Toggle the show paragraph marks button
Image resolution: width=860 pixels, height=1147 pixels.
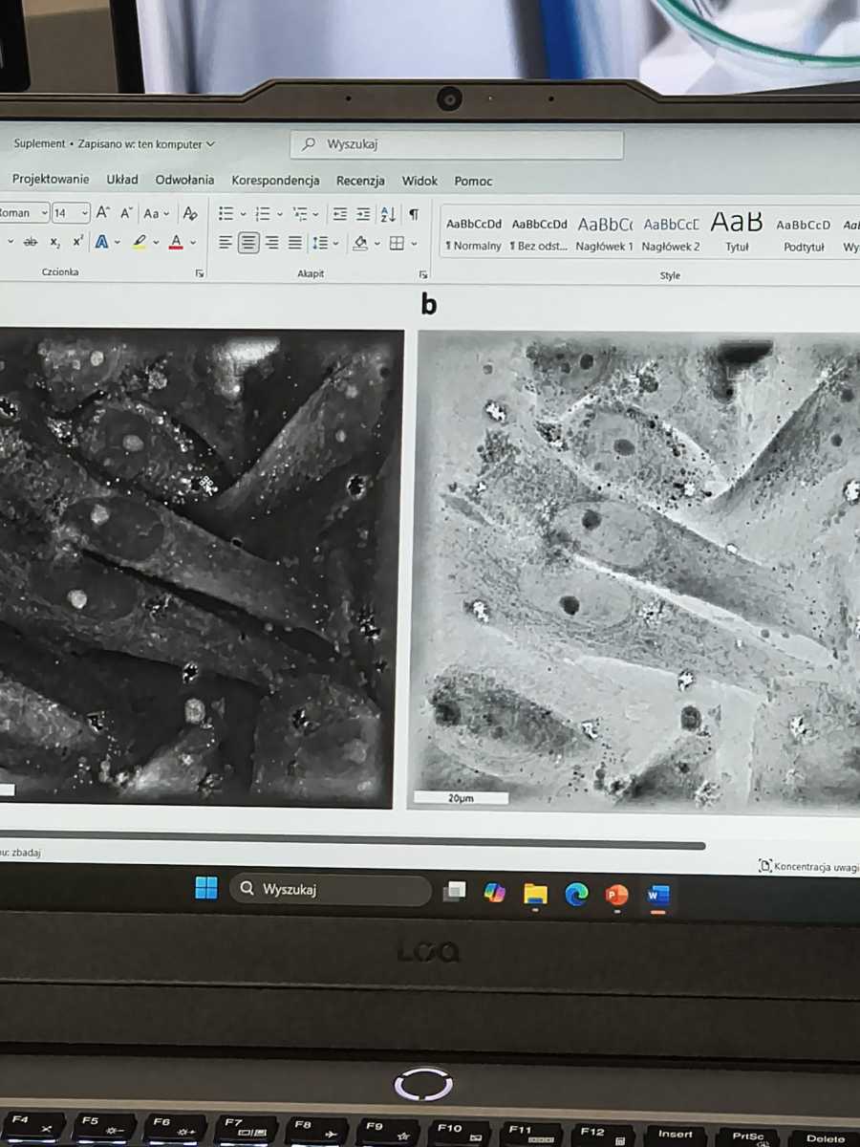(414, 214)
